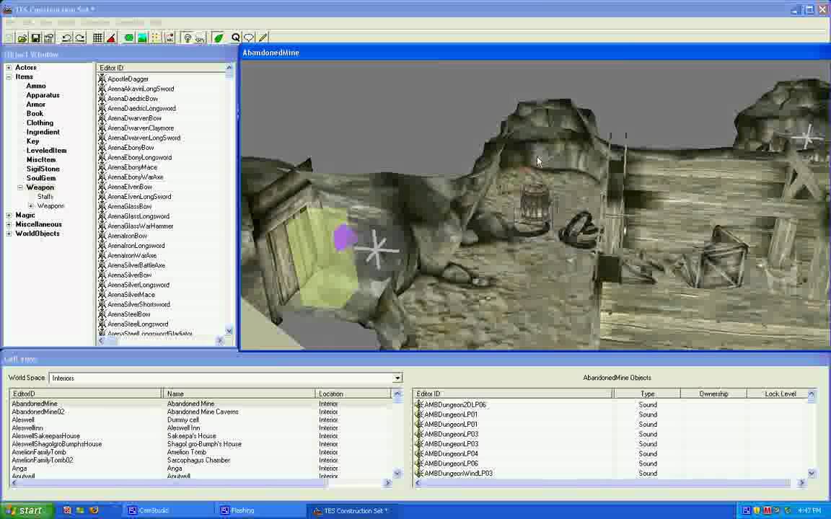Select the Staffs sub-category

45,197
